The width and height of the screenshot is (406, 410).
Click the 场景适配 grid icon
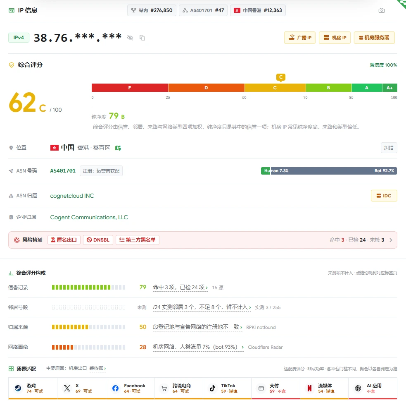(x=11, y=369)
